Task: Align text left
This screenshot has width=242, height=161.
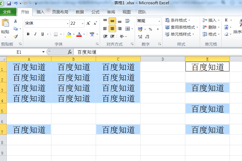Action: 105,29
